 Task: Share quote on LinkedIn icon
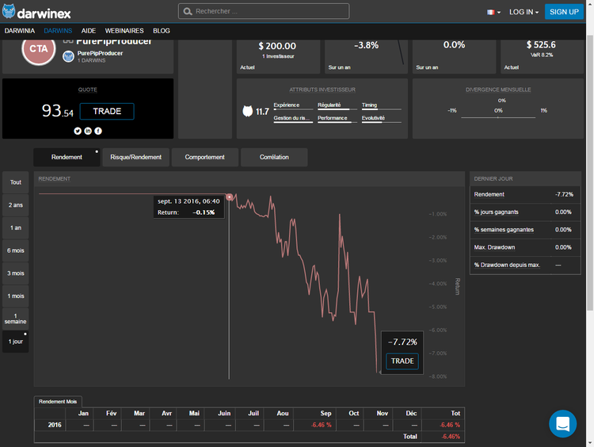point(88,131)
